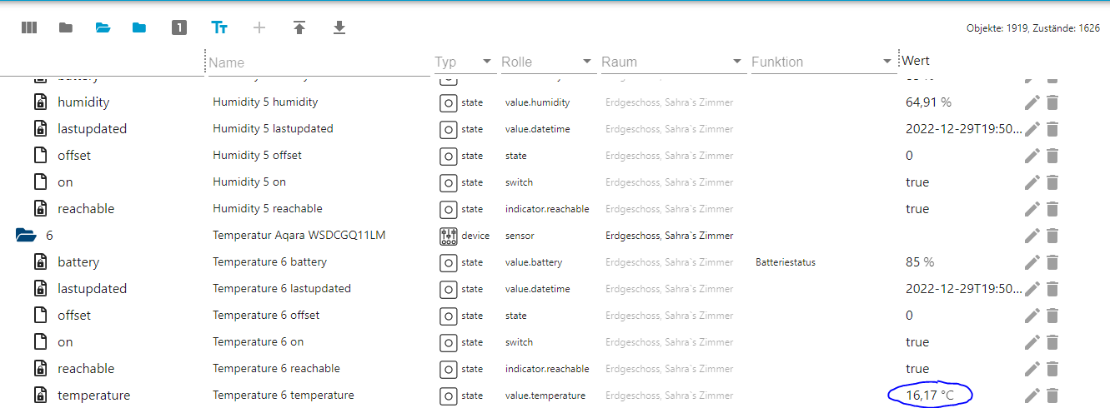The width and height of the screenshot is (1110, 408).
Task: Edit the Humidity 5 humidity row with pencil
Action: coord(1032,102)
